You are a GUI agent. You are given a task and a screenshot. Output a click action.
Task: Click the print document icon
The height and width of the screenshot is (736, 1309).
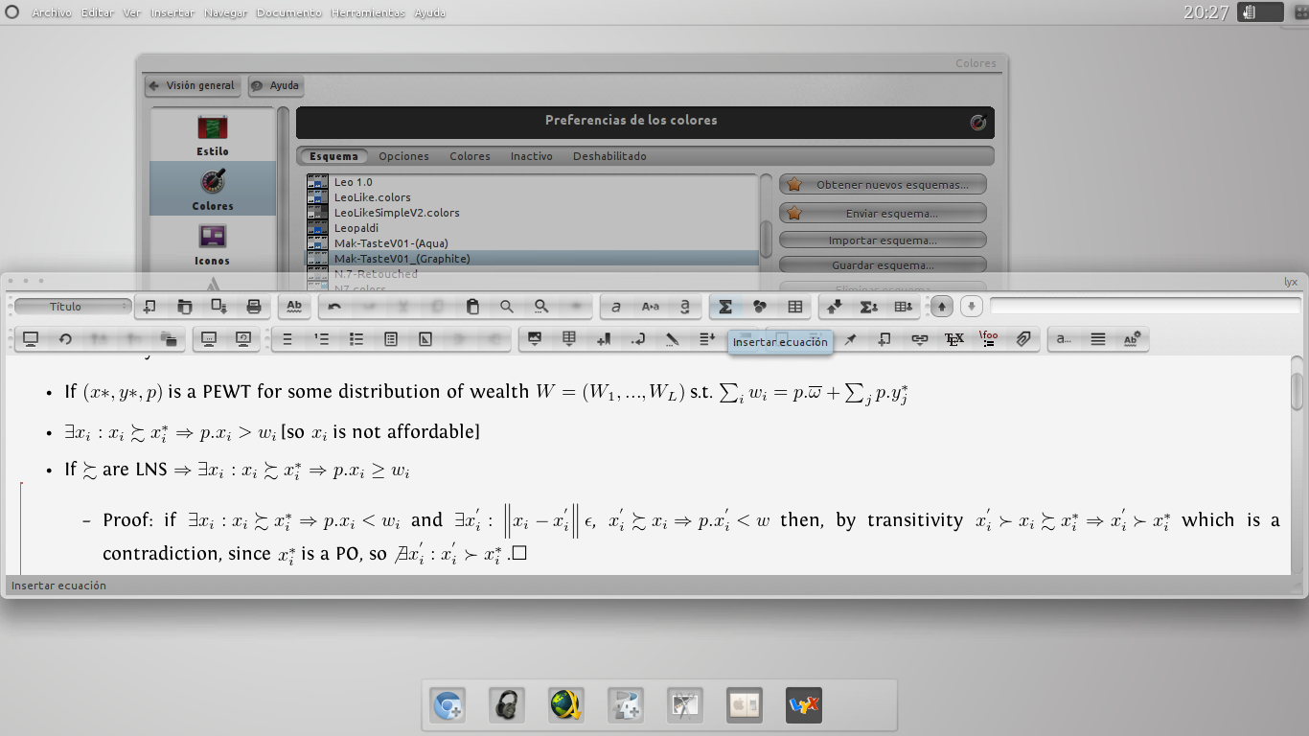coord(254,307)
